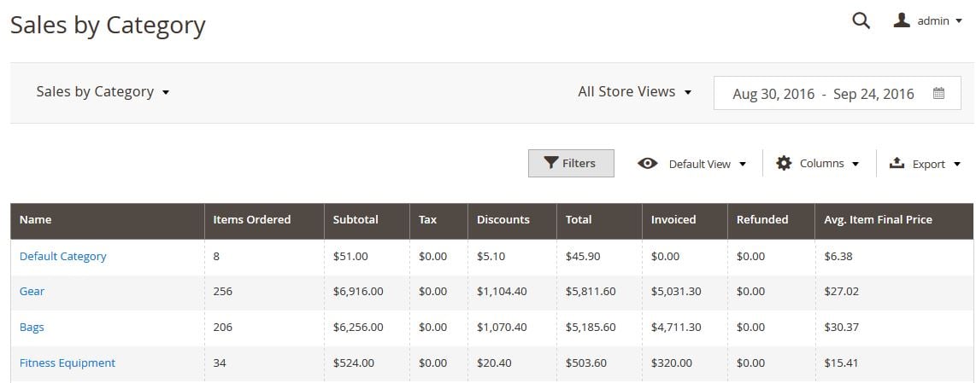Click the admin user avatar icon
The height and width of the screenshot is (383, 976).
click(902, 20)
